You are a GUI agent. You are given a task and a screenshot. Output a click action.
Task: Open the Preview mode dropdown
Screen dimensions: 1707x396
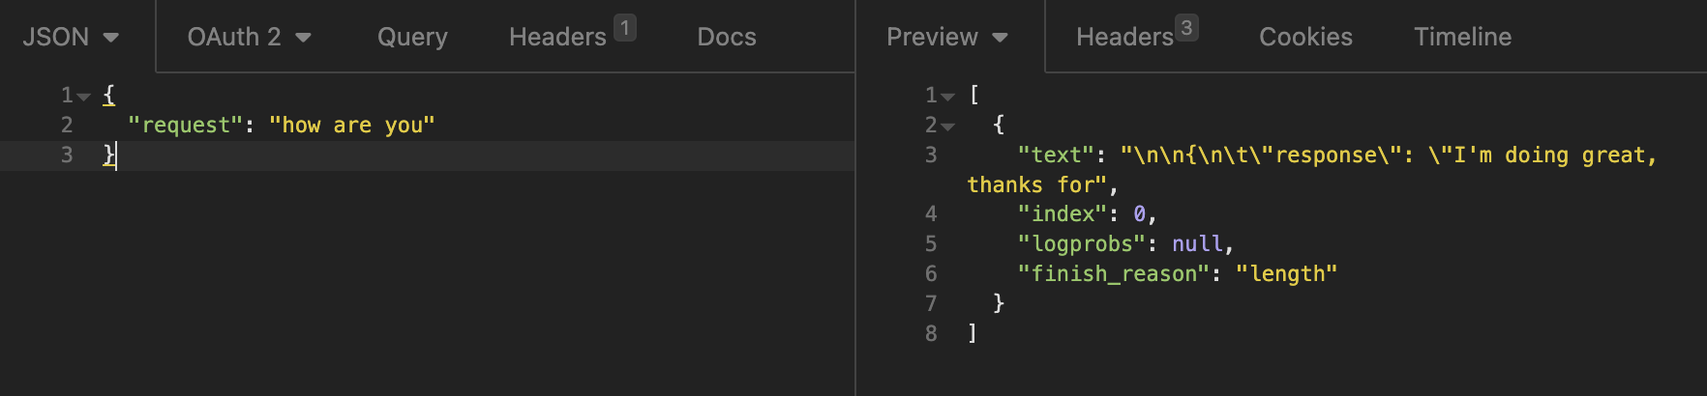(x=946, y=37)
